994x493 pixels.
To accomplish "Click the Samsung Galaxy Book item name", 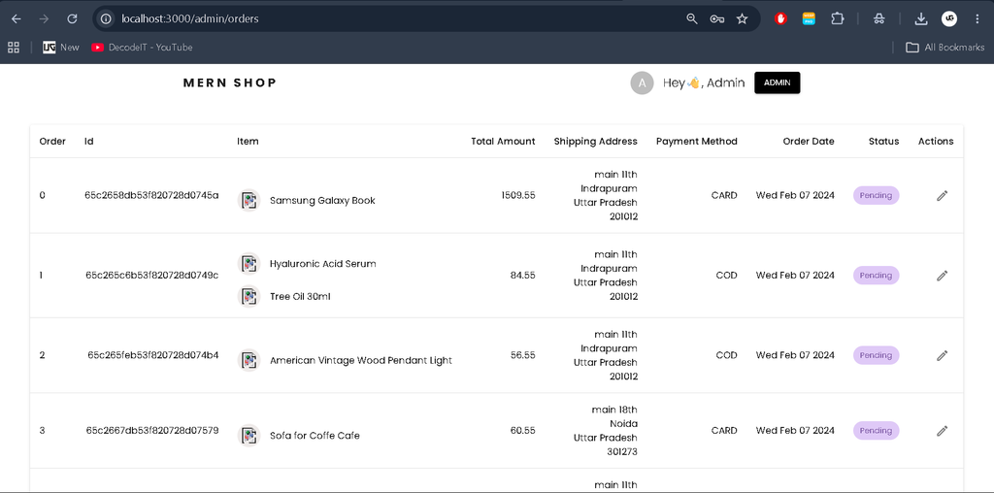I will [x=322, y=200].
